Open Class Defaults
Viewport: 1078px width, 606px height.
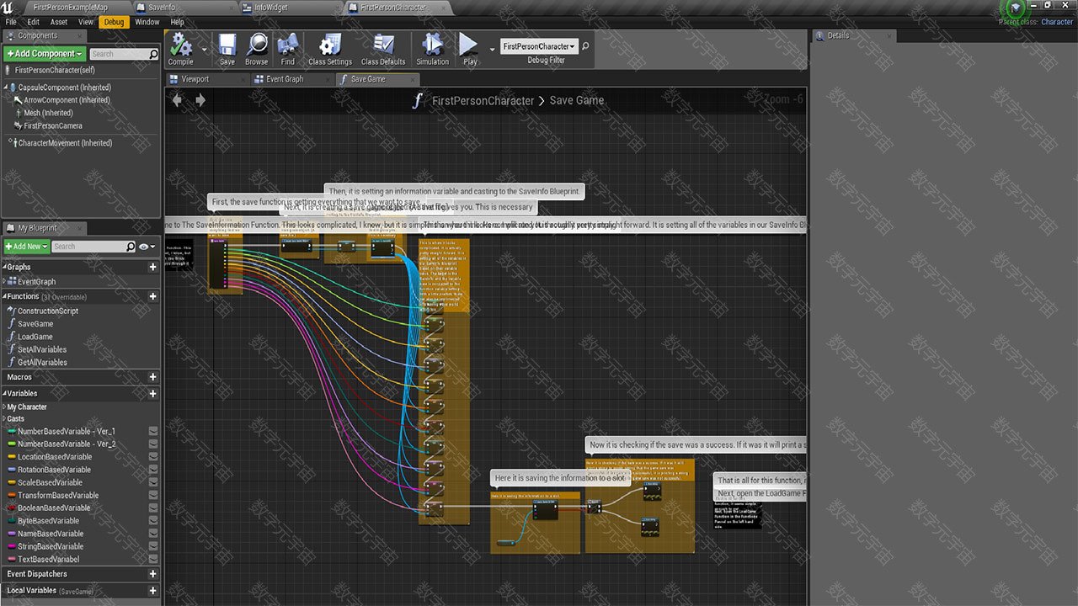(383, 49)
